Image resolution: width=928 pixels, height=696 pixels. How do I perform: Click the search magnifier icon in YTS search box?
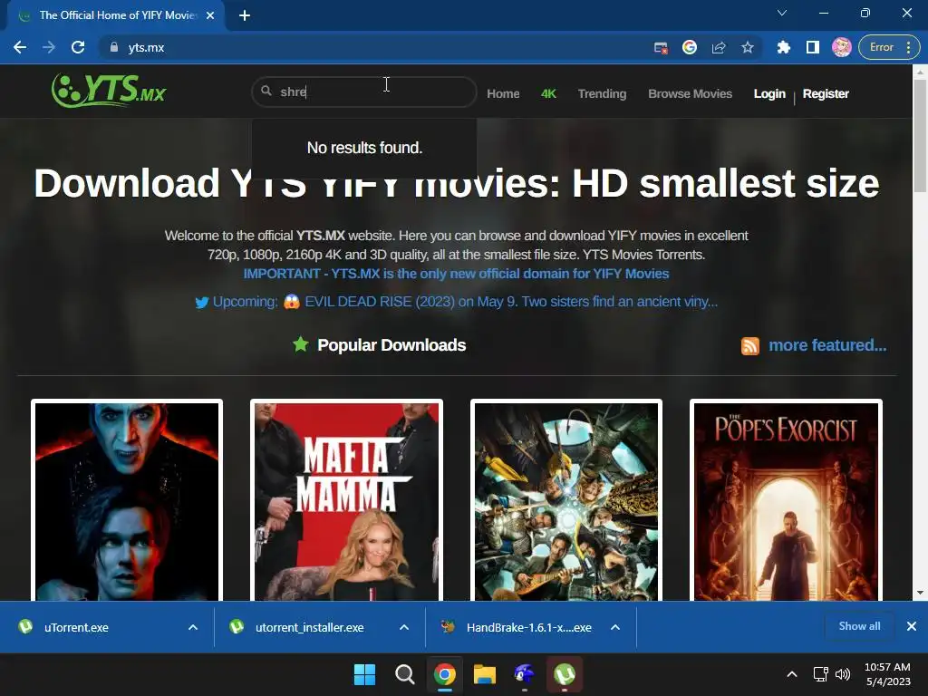266,91
